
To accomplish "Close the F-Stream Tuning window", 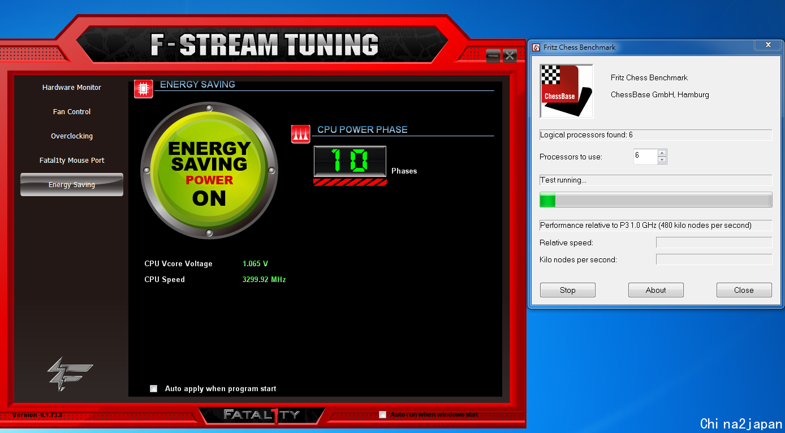I will coord(510,55).
